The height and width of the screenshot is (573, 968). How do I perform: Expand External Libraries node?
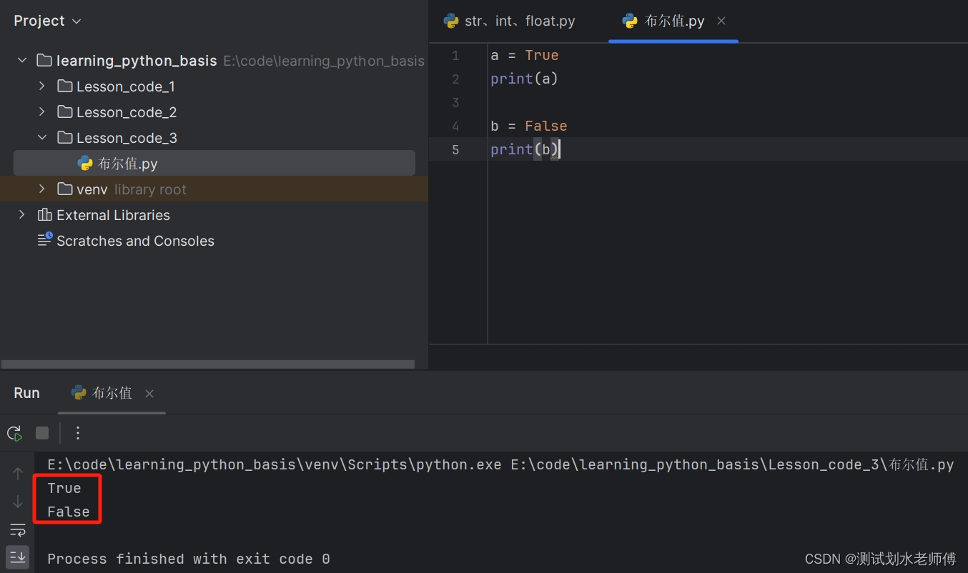click(x=22, y=215)
